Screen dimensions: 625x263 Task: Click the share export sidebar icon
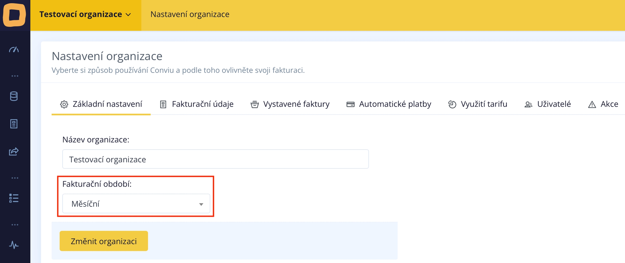click(x=14, y=151)
